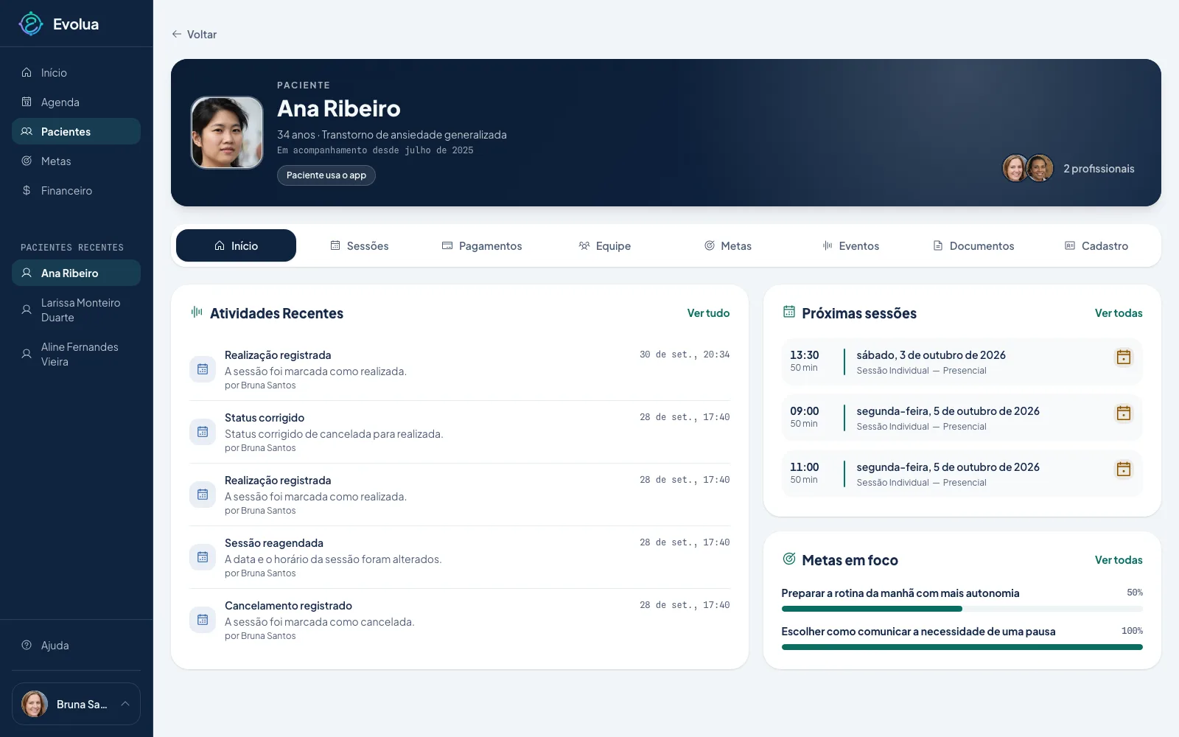Click the '2 profissionais' label
This screenshot has height=737, width=1179.
pyautogui.click(x=1099, y=169)
